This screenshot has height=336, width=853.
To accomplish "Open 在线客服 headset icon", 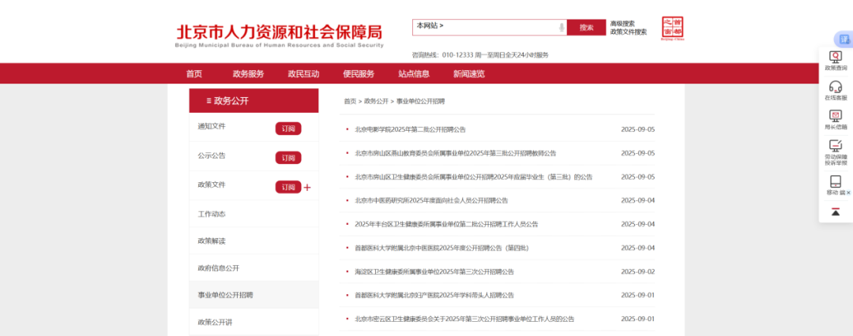I will click(836, 87).
